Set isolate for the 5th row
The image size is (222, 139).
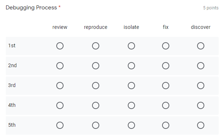131,125
